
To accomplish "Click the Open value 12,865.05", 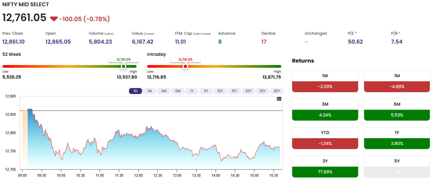I will coord(58,42).
